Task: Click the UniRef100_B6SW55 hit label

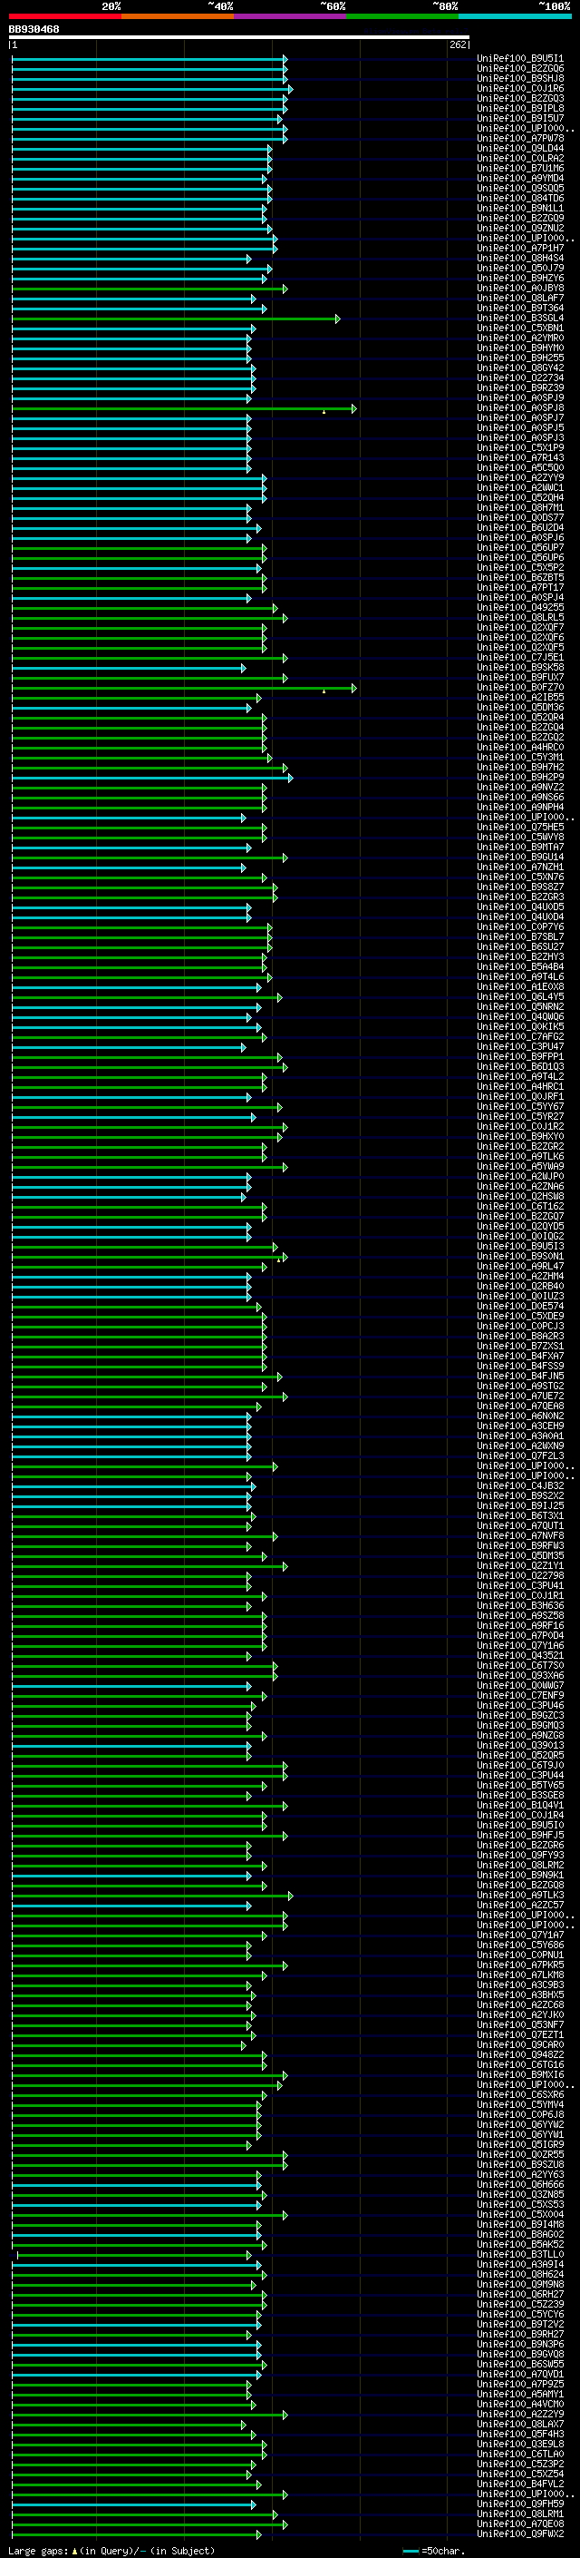Action: [x=519, y=2364]
